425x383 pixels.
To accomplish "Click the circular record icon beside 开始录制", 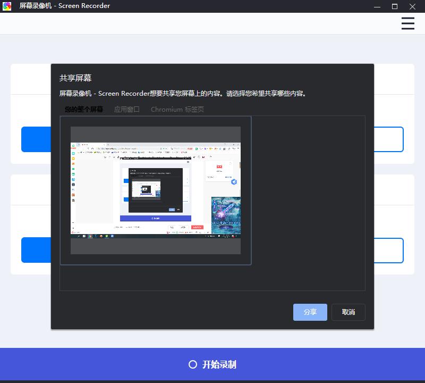I will 192,364.
